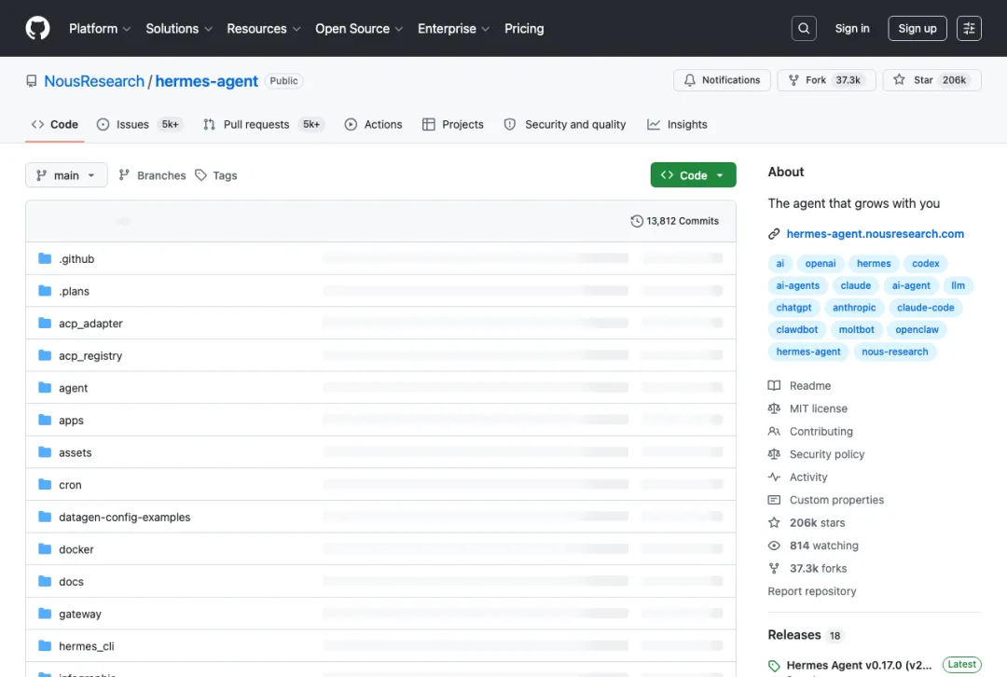
Task: Open the apps folder
Action: [x=71, y=421]
